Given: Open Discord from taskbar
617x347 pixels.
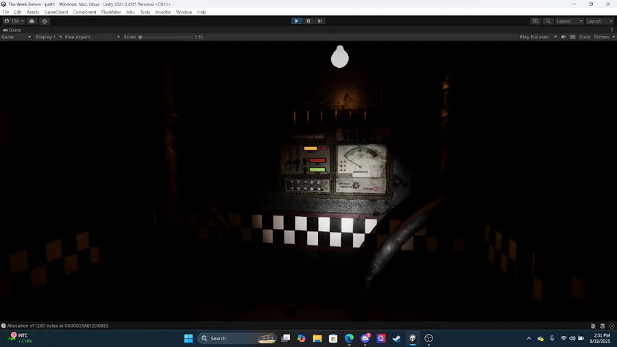Looking at the screenshot, I should point(365,338).
